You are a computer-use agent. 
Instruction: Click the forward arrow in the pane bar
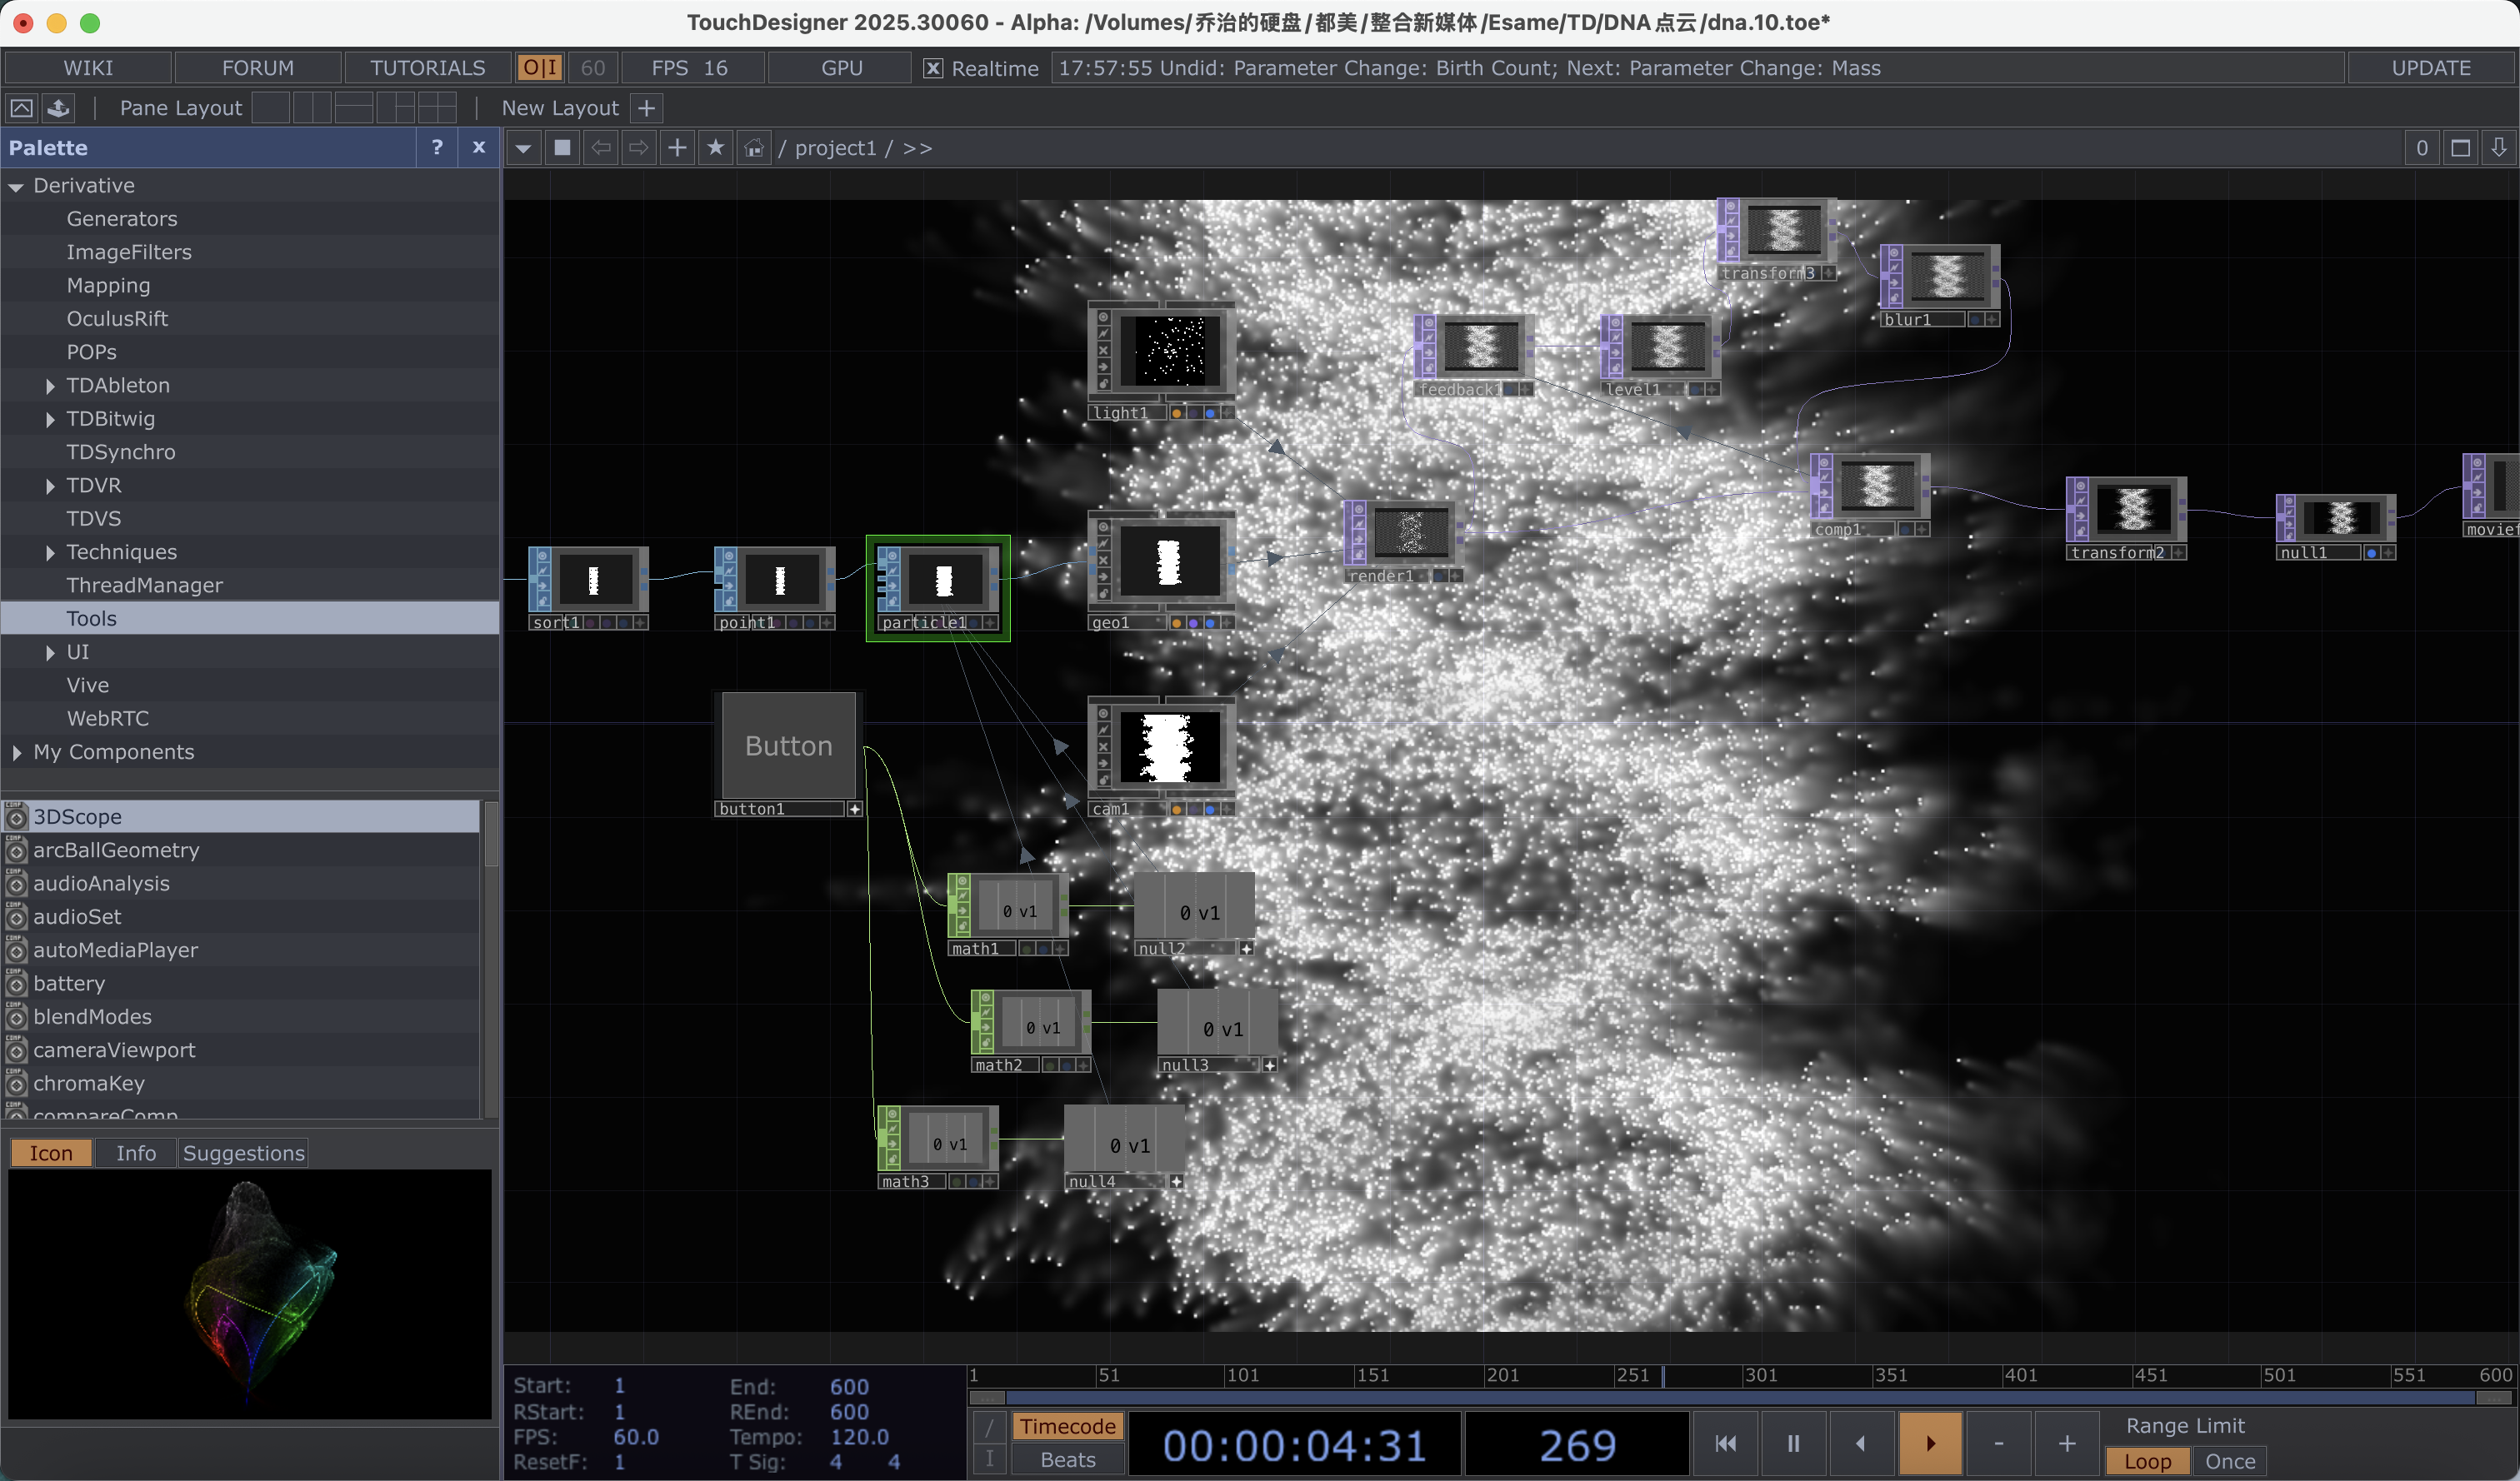639,148
